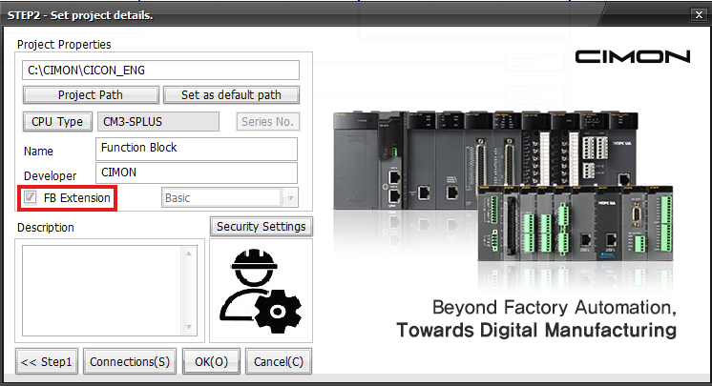
Task: Confirm with the OK(O) button
Action: coord(210,362)
